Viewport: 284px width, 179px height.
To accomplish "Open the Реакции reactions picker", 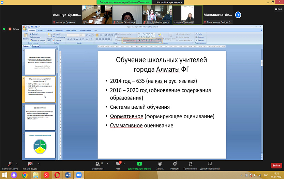I will pyautogui.click(x=175, y=165).
